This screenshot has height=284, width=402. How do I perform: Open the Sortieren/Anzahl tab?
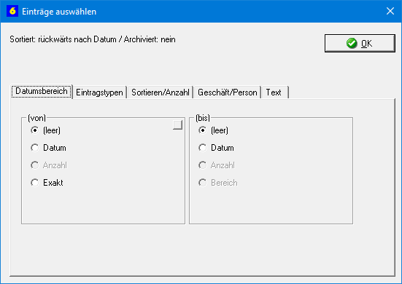[161, 92]
